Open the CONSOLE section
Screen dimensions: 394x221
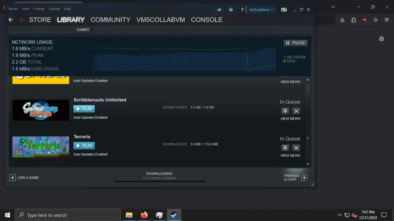pos(207,20)
